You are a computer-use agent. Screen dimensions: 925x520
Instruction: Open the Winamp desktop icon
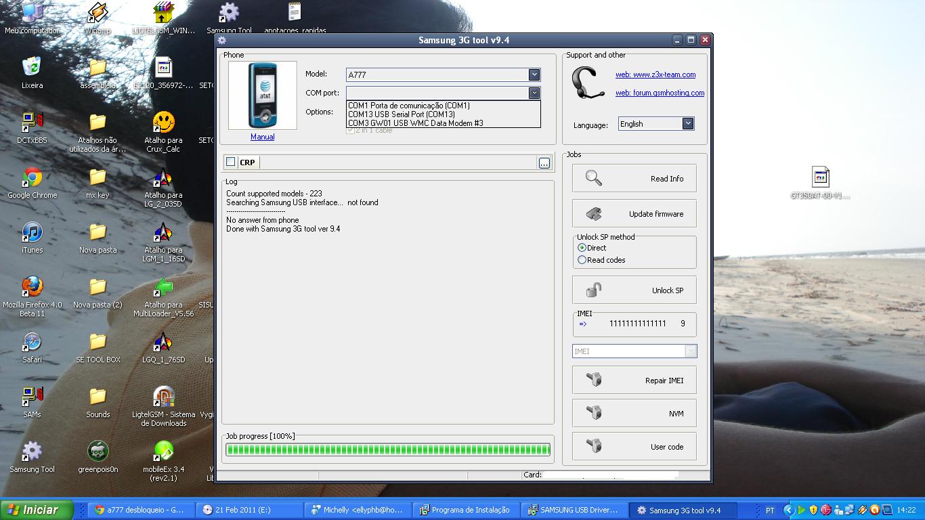point(98,18)
